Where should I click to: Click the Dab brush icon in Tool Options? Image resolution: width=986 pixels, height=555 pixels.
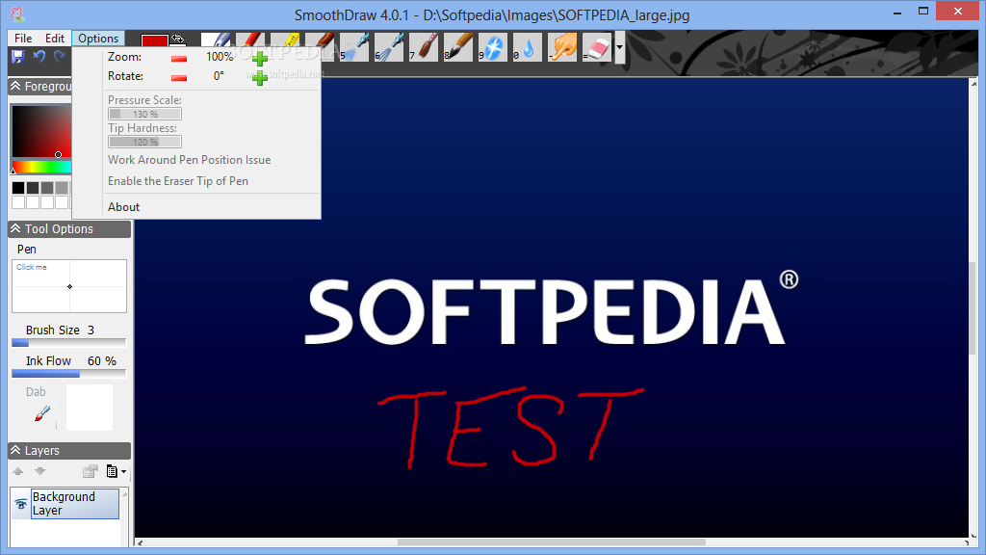pos(42,413)
